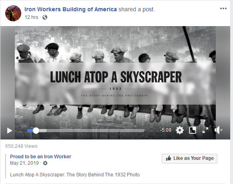Image resolution: width=233 pixels, height=184 pixels.
Task: Visit Iron Workers Building of America page
Action: click(70, 9)
